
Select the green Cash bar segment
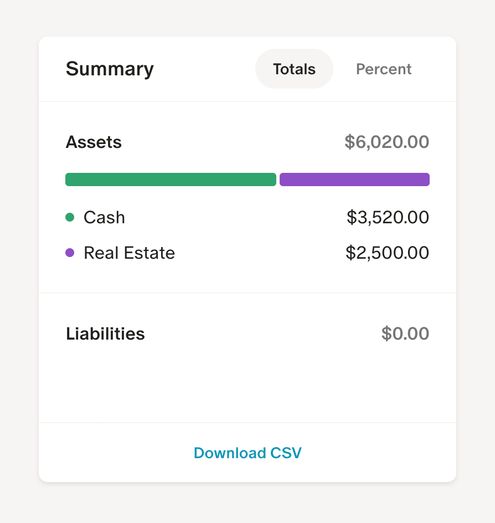(171, 179)
